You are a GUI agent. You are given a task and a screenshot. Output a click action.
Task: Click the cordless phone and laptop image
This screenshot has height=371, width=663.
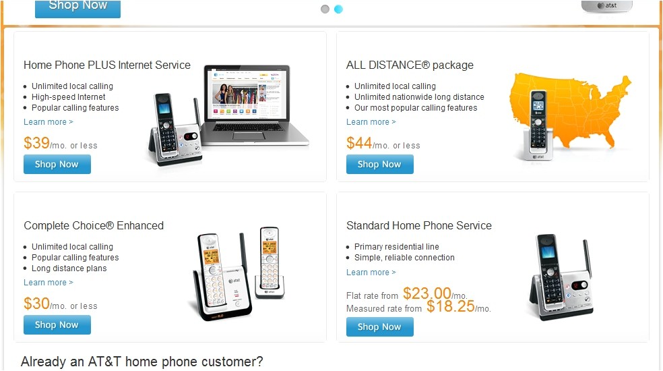(228, 113)
